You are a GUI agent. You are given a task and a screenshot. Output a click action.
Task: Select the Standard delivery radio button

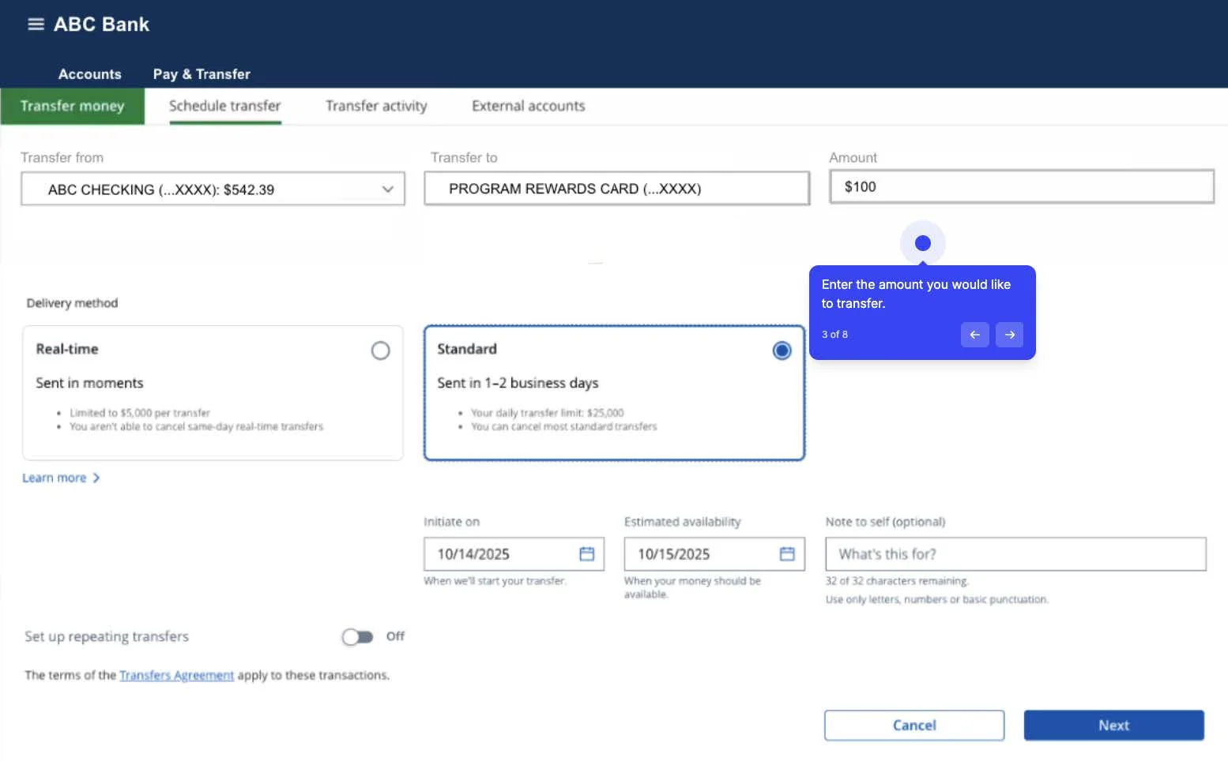point(782,351)
